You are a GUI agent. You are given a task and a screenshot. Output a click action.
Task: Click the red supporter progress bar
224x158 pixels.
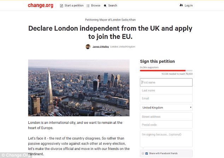(x=163, y=70)
